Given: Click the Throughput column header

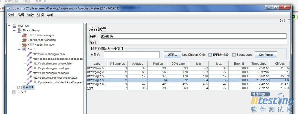Looking at the screenshot, I should coord(259,64).
